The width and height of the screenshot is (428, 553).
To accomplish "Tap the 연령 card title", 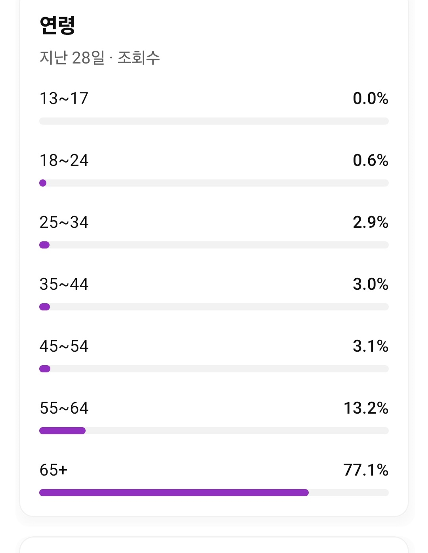I will click(x=57, y=25).
